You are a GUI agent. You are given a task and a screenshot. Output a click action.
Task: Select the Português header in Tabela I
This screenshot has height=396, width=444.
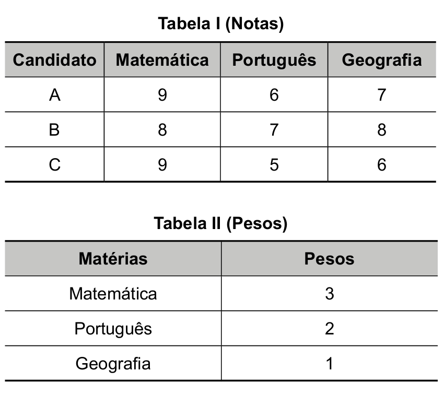tap(274, 60)
